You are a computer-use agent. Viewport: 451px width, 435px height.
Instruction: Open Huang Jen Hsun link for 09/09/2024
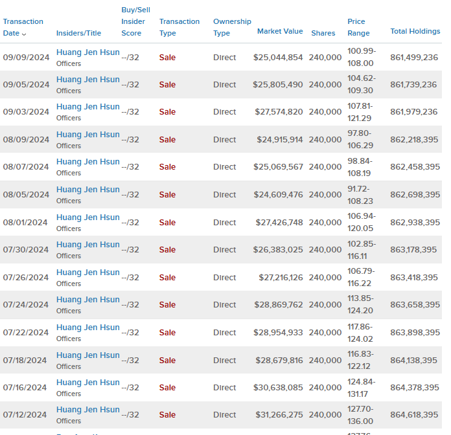(x=87, y=52)
